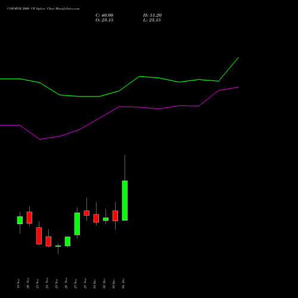The image size is (298, 298).
Task: Click the red candle body for 20 Nov
Action: (x=29, y=218)
